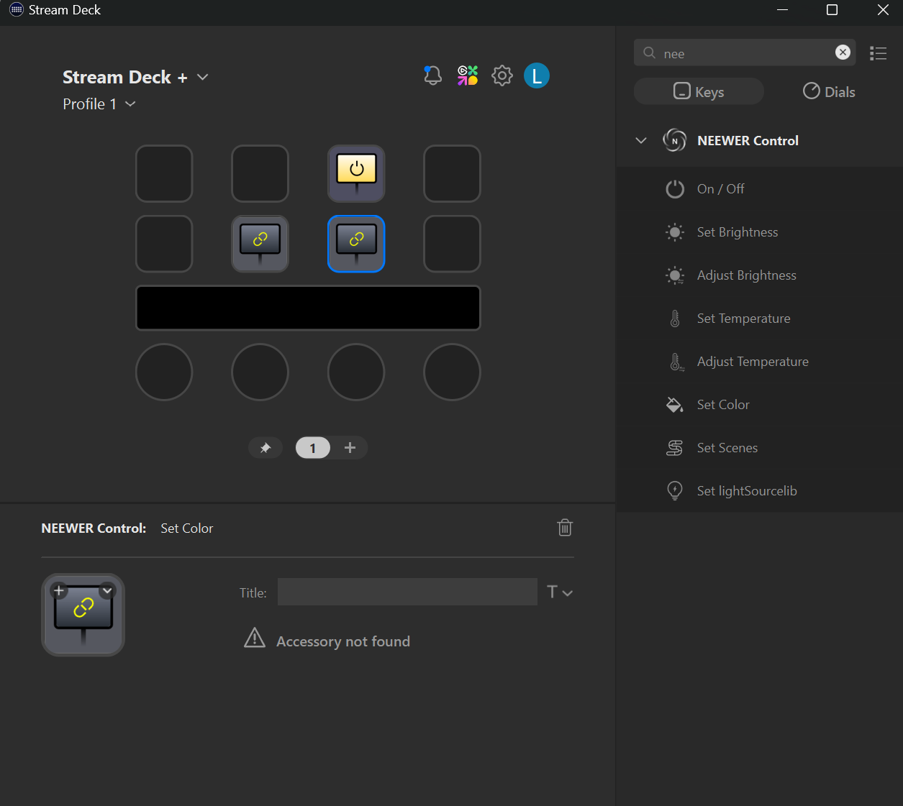Select the last dial on the right
The height and width of the screenshot is (806, 903).
[x=452, y=372]
